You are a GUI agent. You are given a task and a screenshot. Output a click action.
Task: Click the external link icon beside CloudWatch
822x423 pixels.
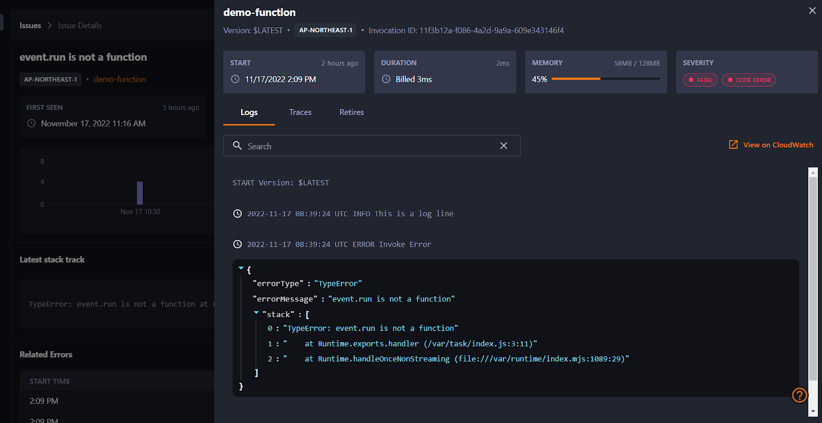coord(733,145)
